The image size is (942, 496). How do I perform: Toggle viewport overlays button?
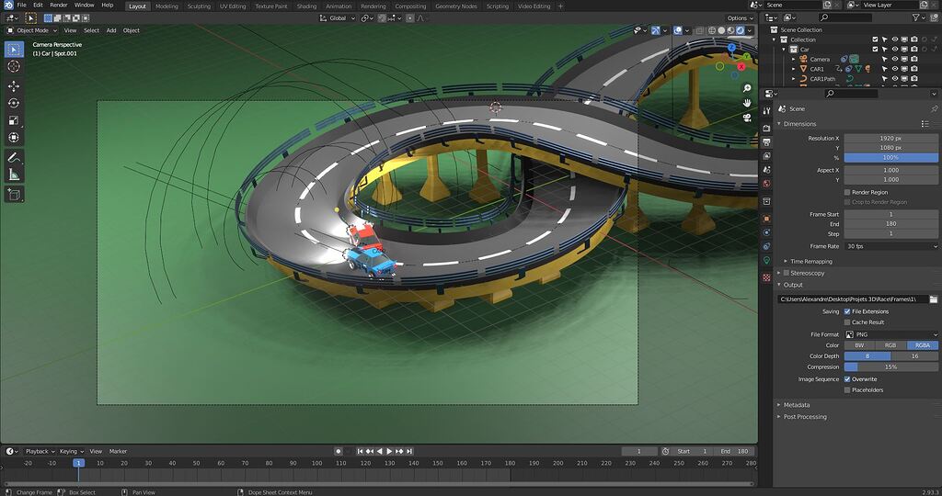coord(678,30)
